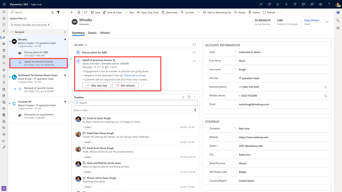The width and height of the screenshot is (342, 192).
Task: Open Home icon in left sidebar
Action: click(4, 18)
